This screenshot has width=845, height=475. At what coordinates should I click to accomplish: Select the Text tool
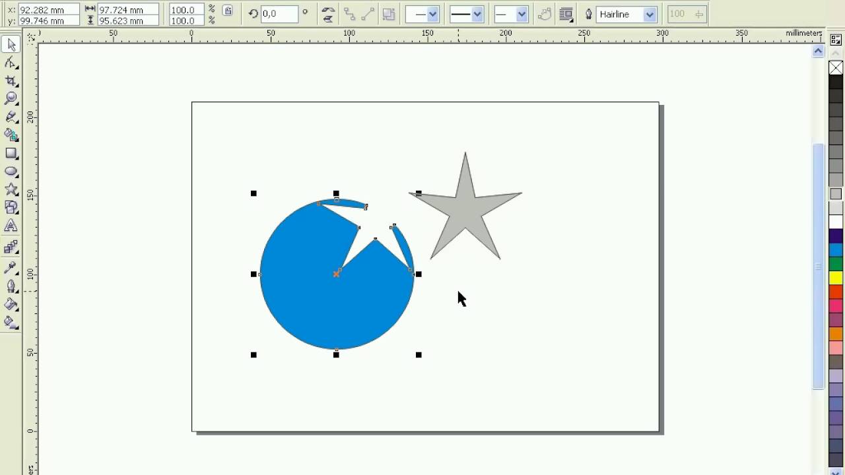pyautogui.click(x=11, y=226)
